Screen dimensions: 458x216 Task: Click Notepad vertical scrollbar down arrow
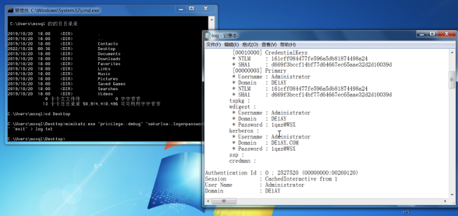pos(452,194)
